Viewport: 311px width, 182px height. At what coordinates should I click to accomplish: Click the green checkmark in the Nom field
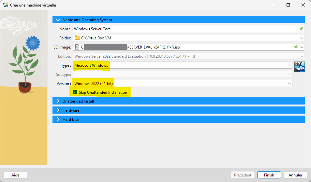tap(301, 29)
